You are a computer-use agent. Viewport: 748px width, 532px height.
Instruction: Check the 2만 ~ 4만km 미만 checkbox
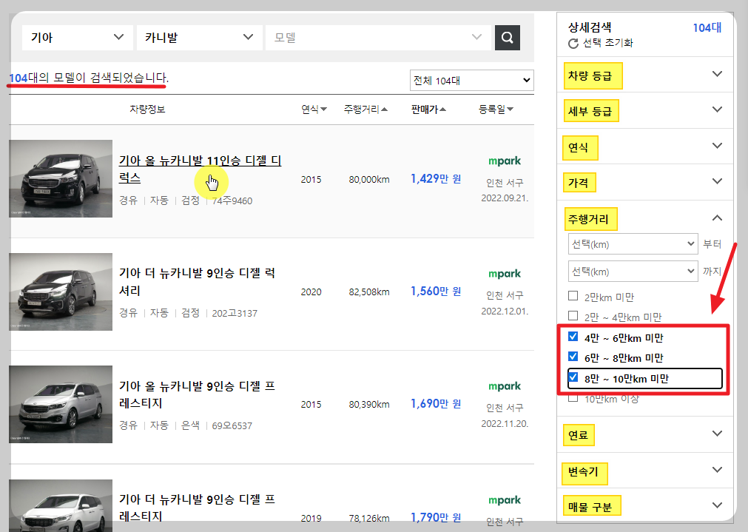point(573,316)
